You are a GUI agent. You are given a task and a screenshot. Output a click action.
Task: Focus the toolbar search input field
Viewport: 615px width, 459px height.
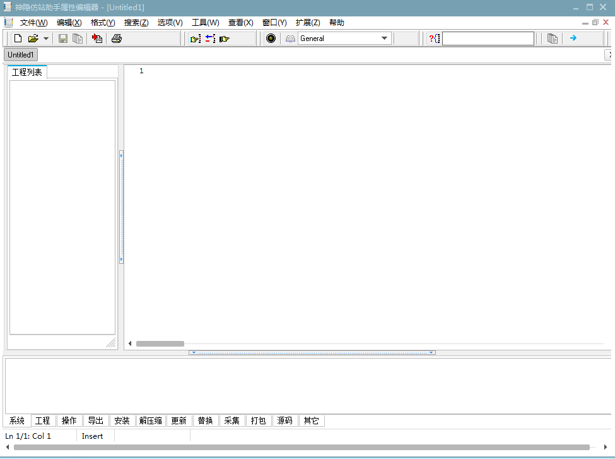488,39
